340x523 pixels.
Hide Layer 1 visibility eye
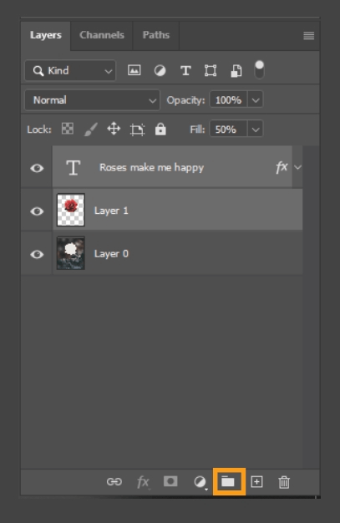pyautogui.click(x=37, y=211)
